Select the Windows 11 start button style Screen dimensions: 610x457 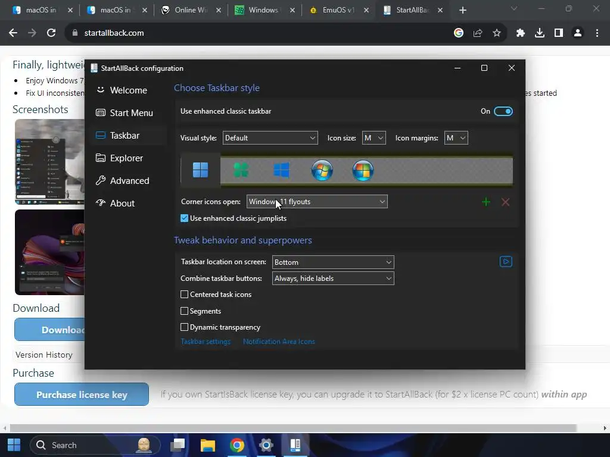click(200, 170)
